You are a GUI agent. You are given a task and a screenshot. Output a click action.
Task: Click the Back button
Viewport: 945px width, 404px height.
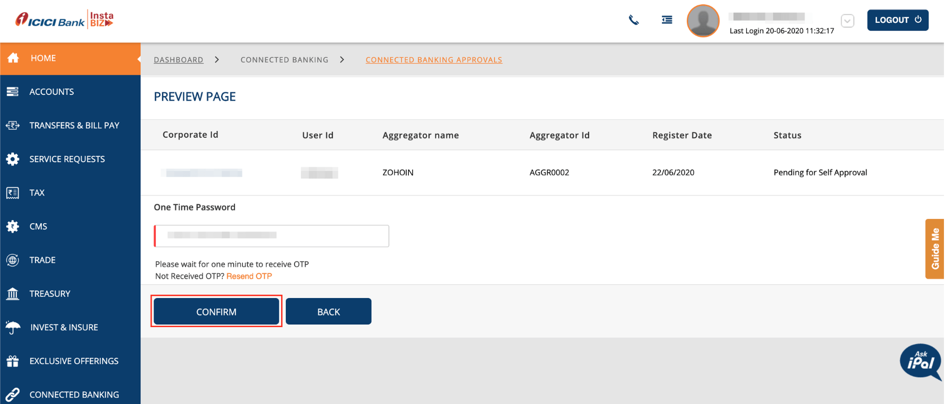(328, 312)
